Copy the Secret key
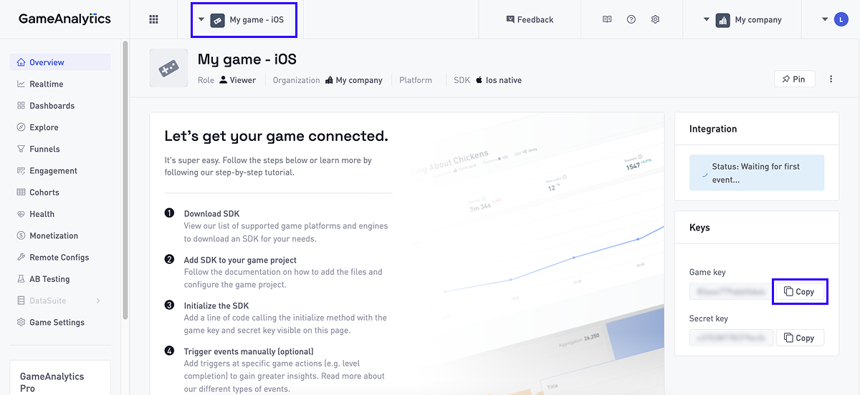The width and height of the screenshot is (860, 395). coord(800,338)
